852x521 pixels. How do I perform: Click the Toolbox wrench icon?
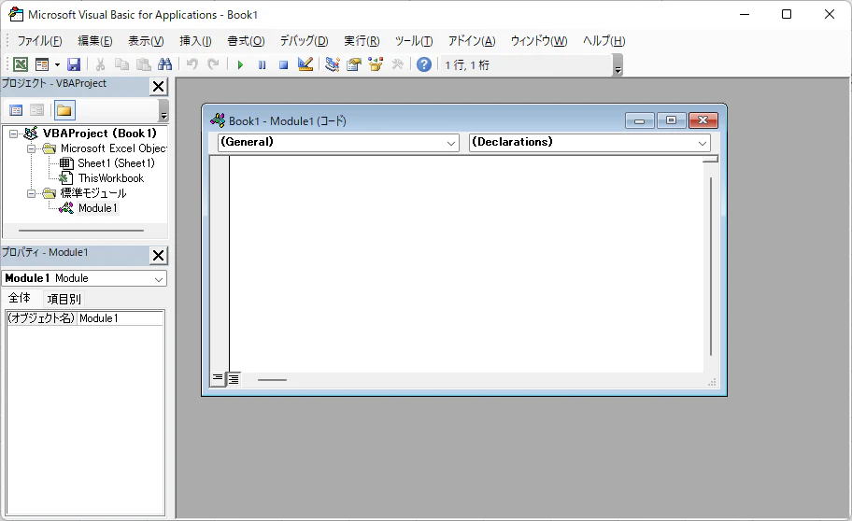[397, 64]
